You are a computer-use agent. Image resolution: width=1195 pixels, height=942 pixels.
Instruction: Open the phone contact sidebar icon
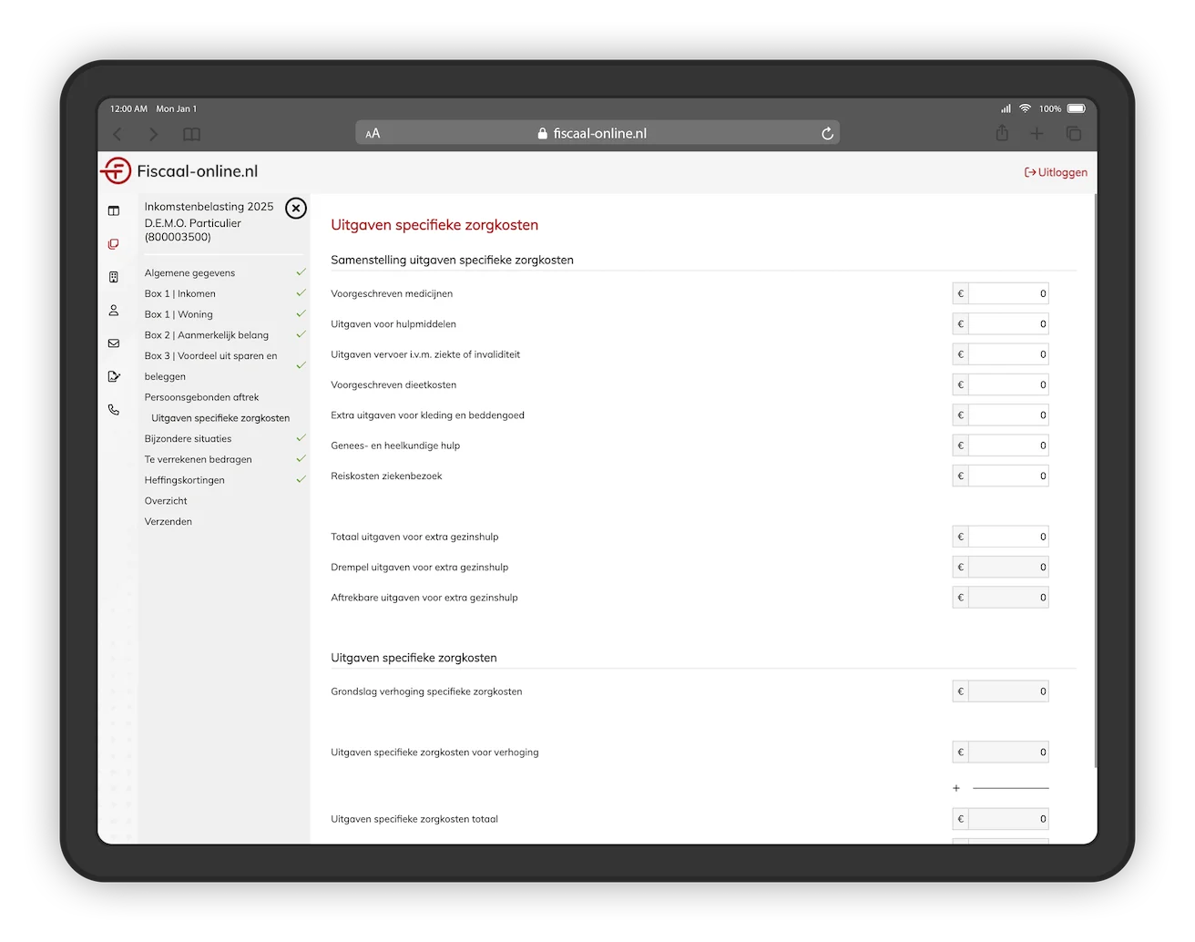pyautogui.click(x=114, y=410)
